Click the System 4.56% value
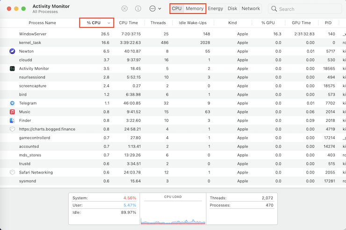This screenshot has width=346, height=230. point(130,198)
